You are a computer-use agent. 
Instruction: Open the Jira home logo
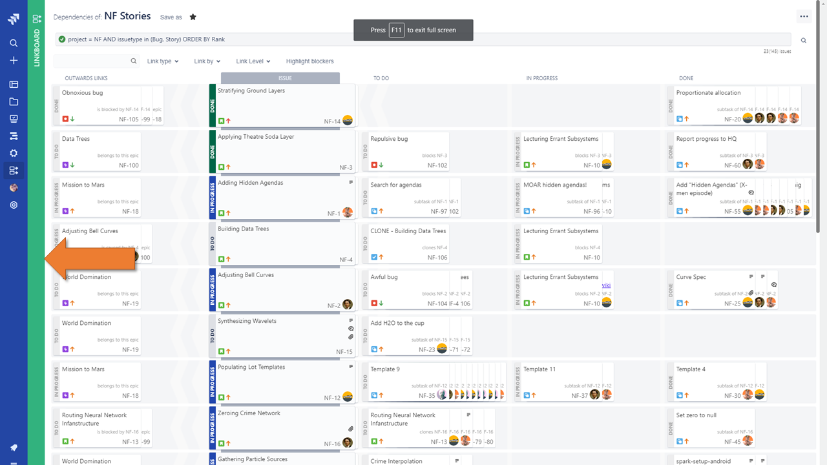[14, 19]
